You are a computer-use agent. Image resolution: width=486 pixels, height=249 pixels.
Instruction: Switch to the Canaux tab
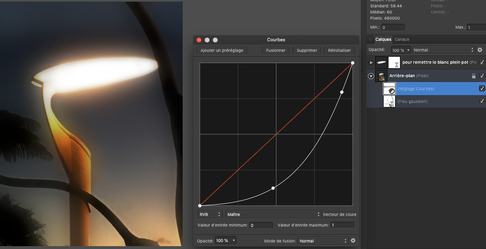pyautogui.click(x=402, y=40)
